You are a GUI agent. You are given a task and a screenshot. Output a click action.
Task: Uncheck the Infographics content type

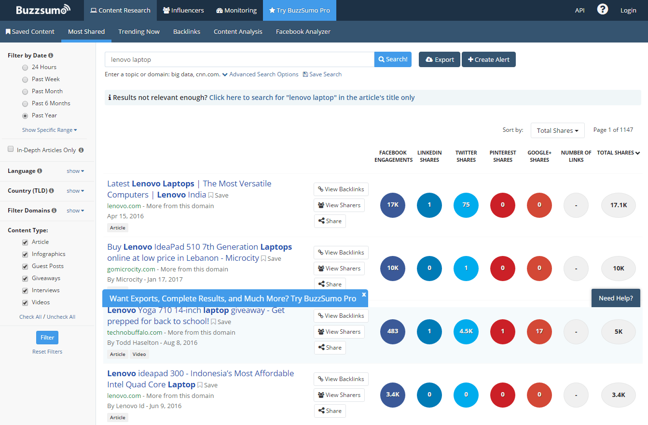pyautogui.click(x=25, y=255)
